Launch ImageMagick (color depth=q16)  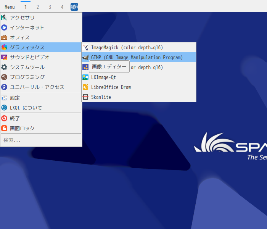139,48
